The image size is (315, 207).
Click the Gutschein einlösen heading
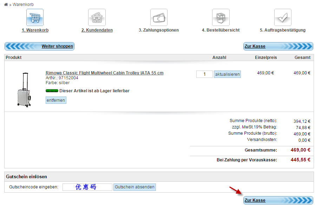27,177
